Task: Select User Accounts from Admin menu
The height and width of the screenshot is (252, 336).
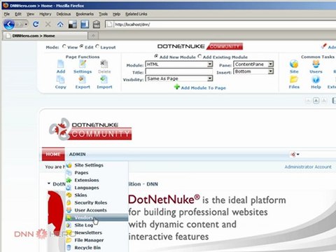Action: coord(97,210)
